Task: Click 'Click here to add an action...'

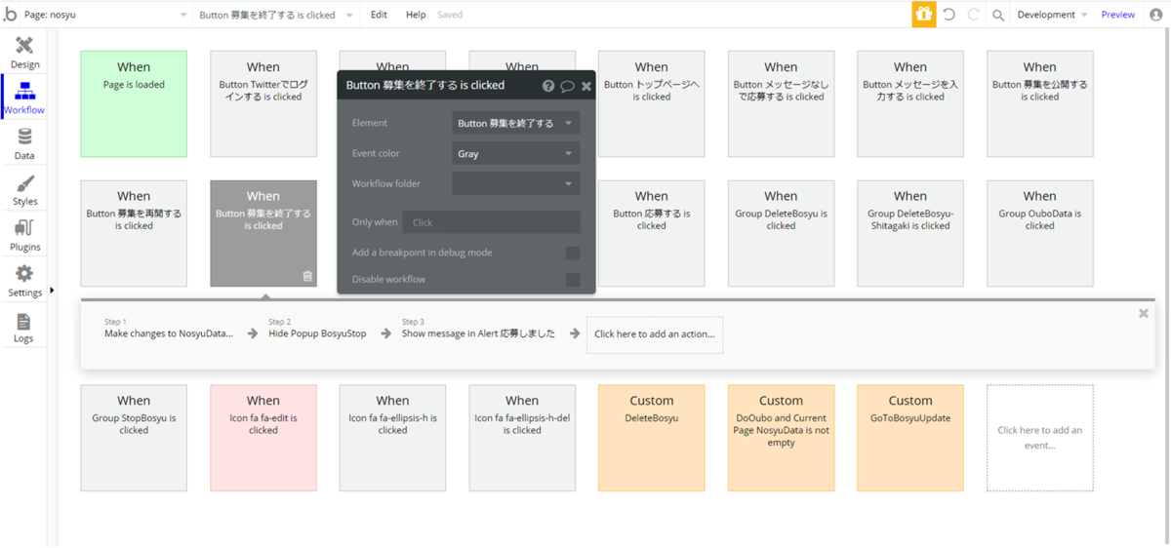Action: click(x=655, y=334)
